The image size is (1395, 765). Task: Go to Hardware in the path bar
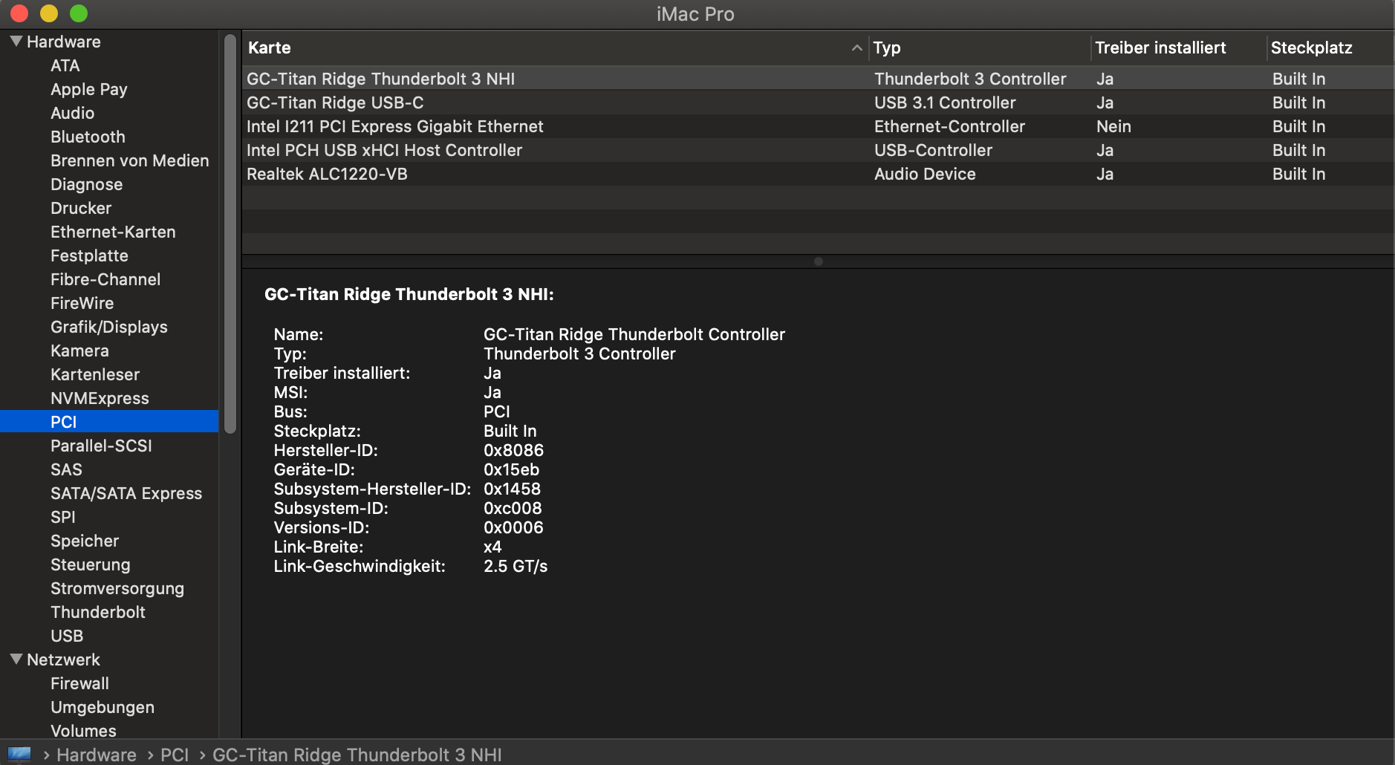point(97,755)
